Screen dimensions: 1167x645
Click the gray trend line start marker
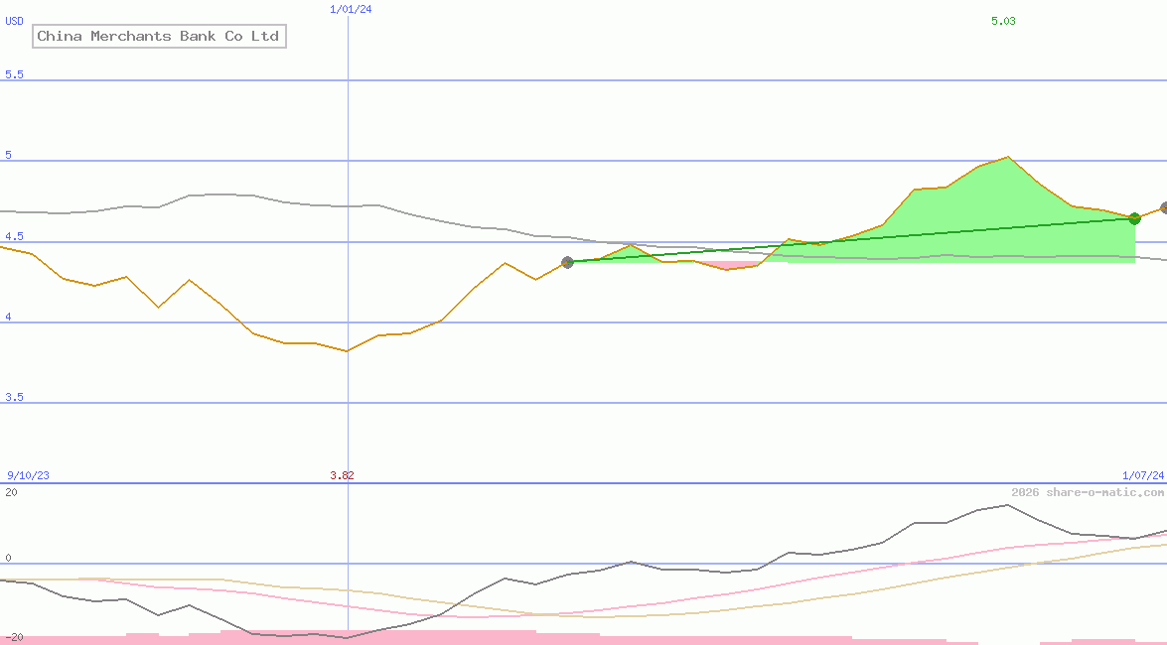pos(568,262)
